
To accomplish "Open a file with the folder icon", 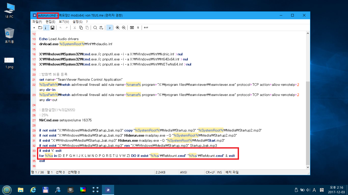I will click(40, 28).
